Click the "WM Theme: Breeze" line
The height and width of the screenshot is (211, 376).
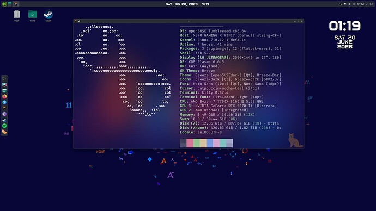(197, 71)
